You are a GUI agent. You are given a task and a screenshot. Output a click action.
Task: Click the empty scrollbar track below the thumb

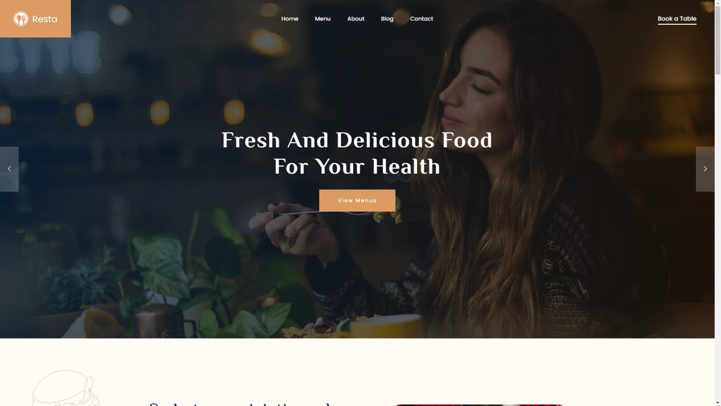tap(718, 237)
